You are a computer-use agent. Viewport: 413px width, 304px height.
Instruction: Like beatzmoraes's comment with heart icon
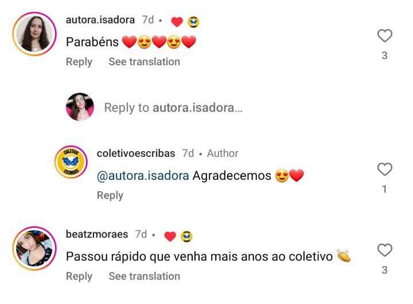pyautogui.click(x=385, y=250)
